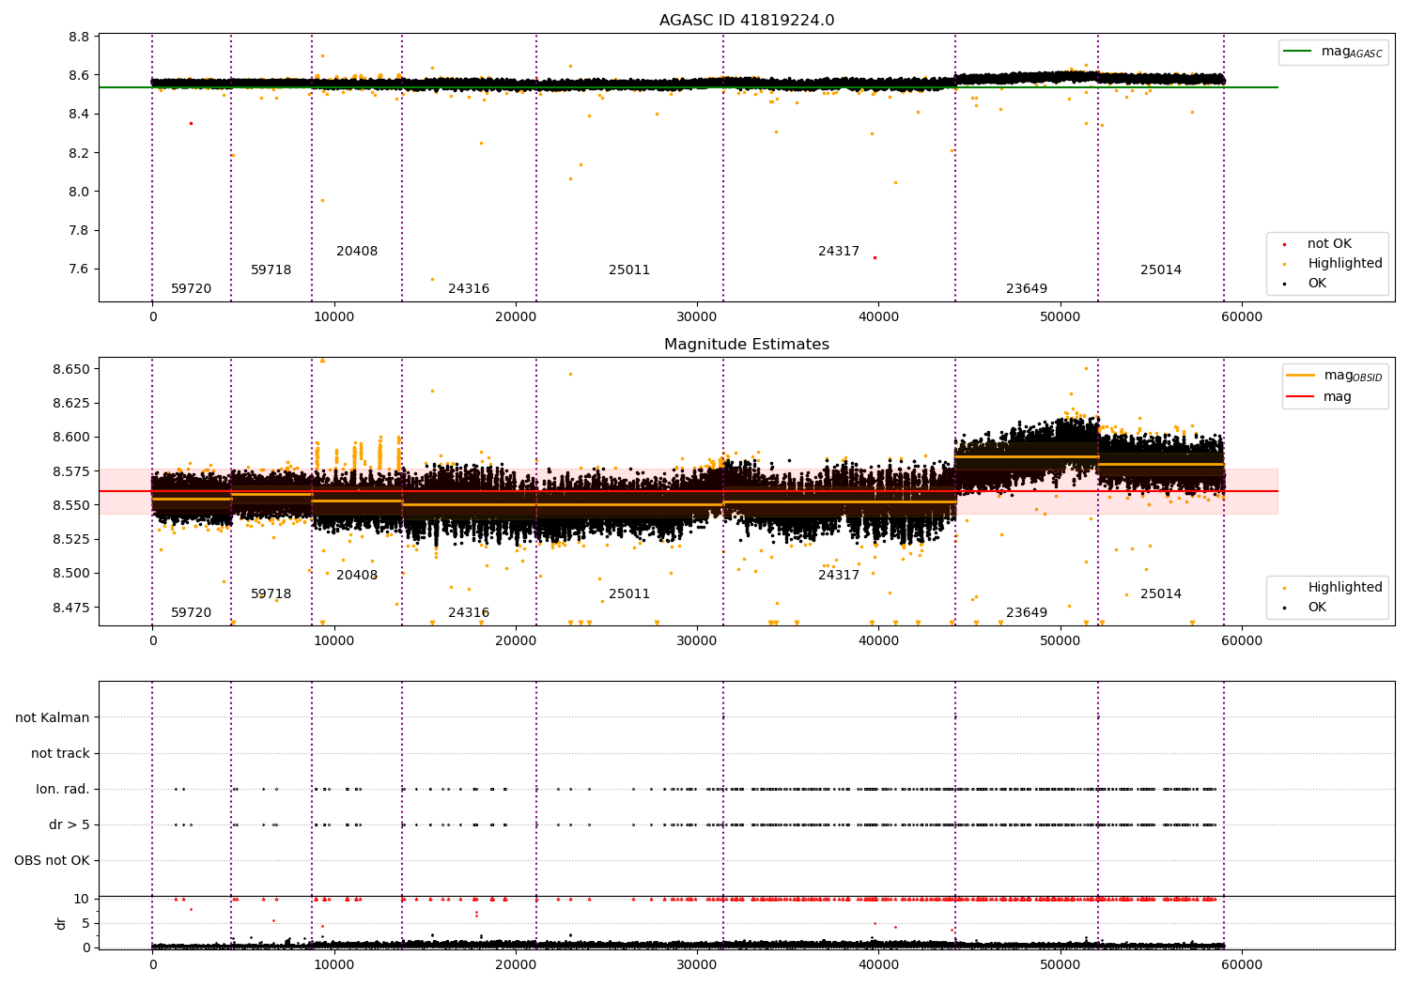This screenshot has height=986, width=1409.
Task: Click the 'Magnitude Estimates' subplot title
Action: click(x=747, y=345)
